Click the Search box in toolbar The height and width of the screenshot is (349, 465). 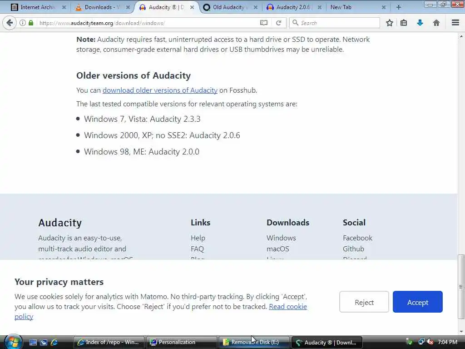point(335,23)
